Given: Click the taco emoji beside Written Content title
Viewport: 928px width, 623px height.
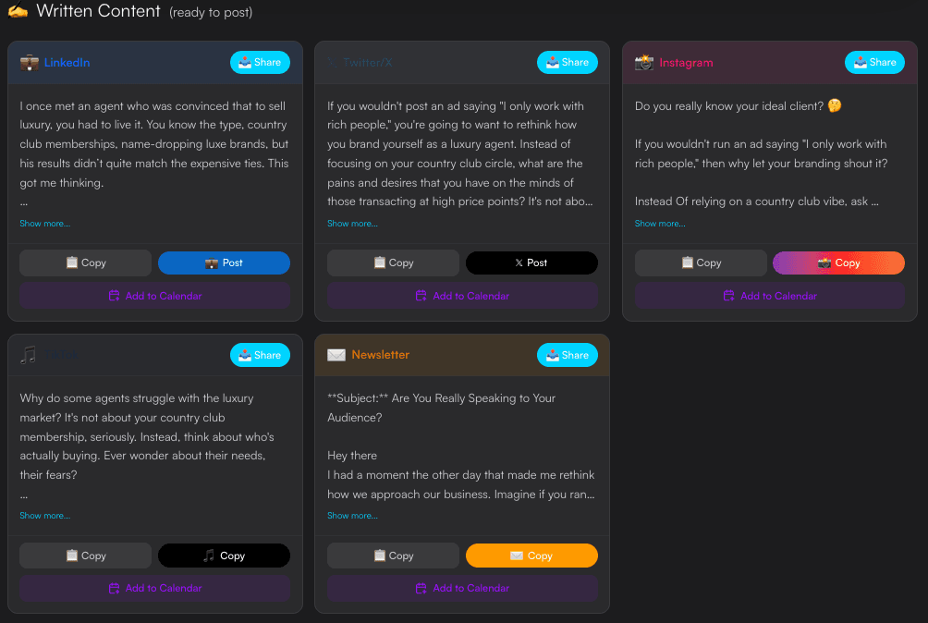Looking at the screenshot, I should point(19,12).
